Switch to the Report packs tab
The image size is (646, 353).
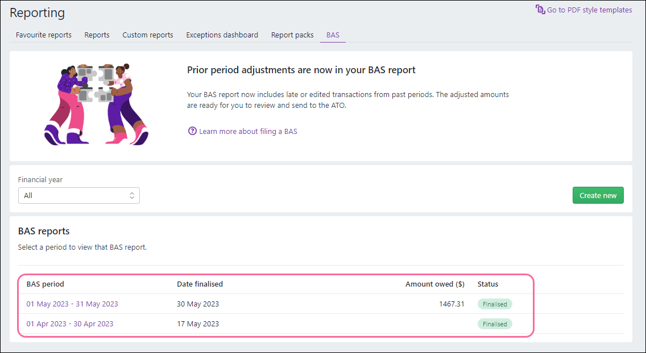[292, 35]
